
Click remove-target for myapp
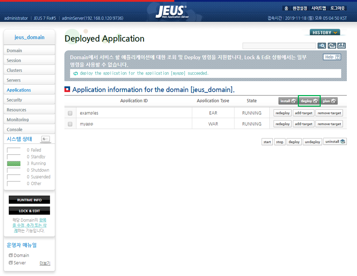point(329,124)
